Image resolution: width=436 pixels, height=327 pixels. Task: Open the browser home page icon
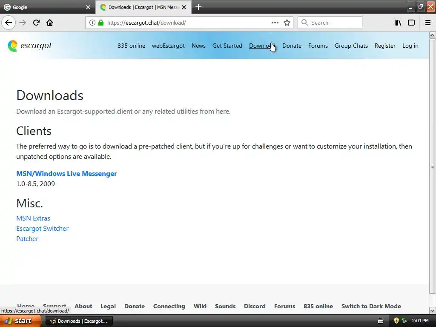pos(50,23)
